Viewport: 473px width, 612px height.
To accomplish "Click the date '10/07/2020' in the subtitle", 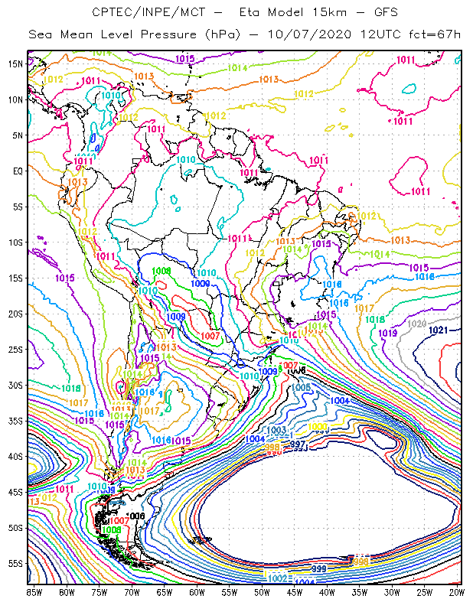I will 310,34.
